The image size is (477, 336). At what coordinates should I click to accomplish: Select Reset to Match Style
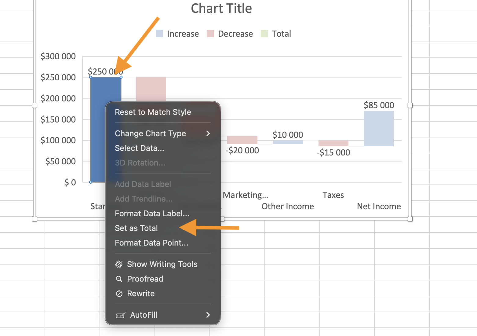[153, 112]
